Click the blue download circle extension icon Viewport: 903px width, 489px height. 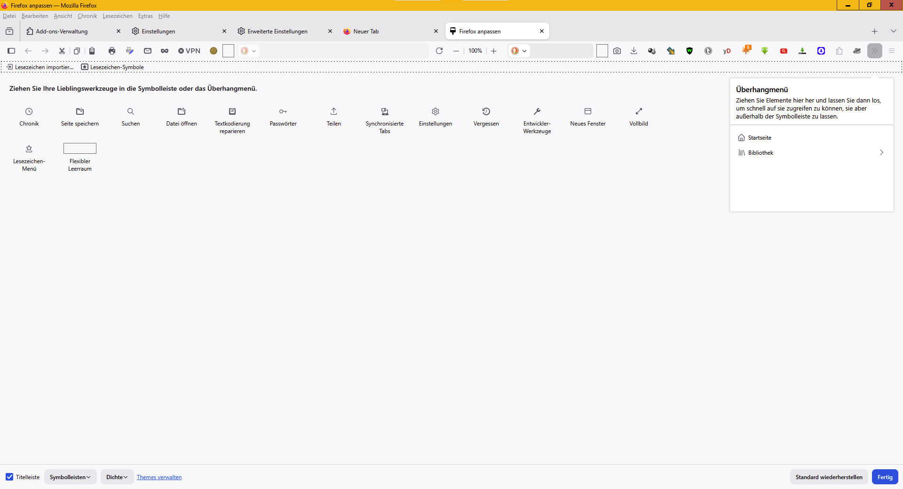click(x=821, y=51)
